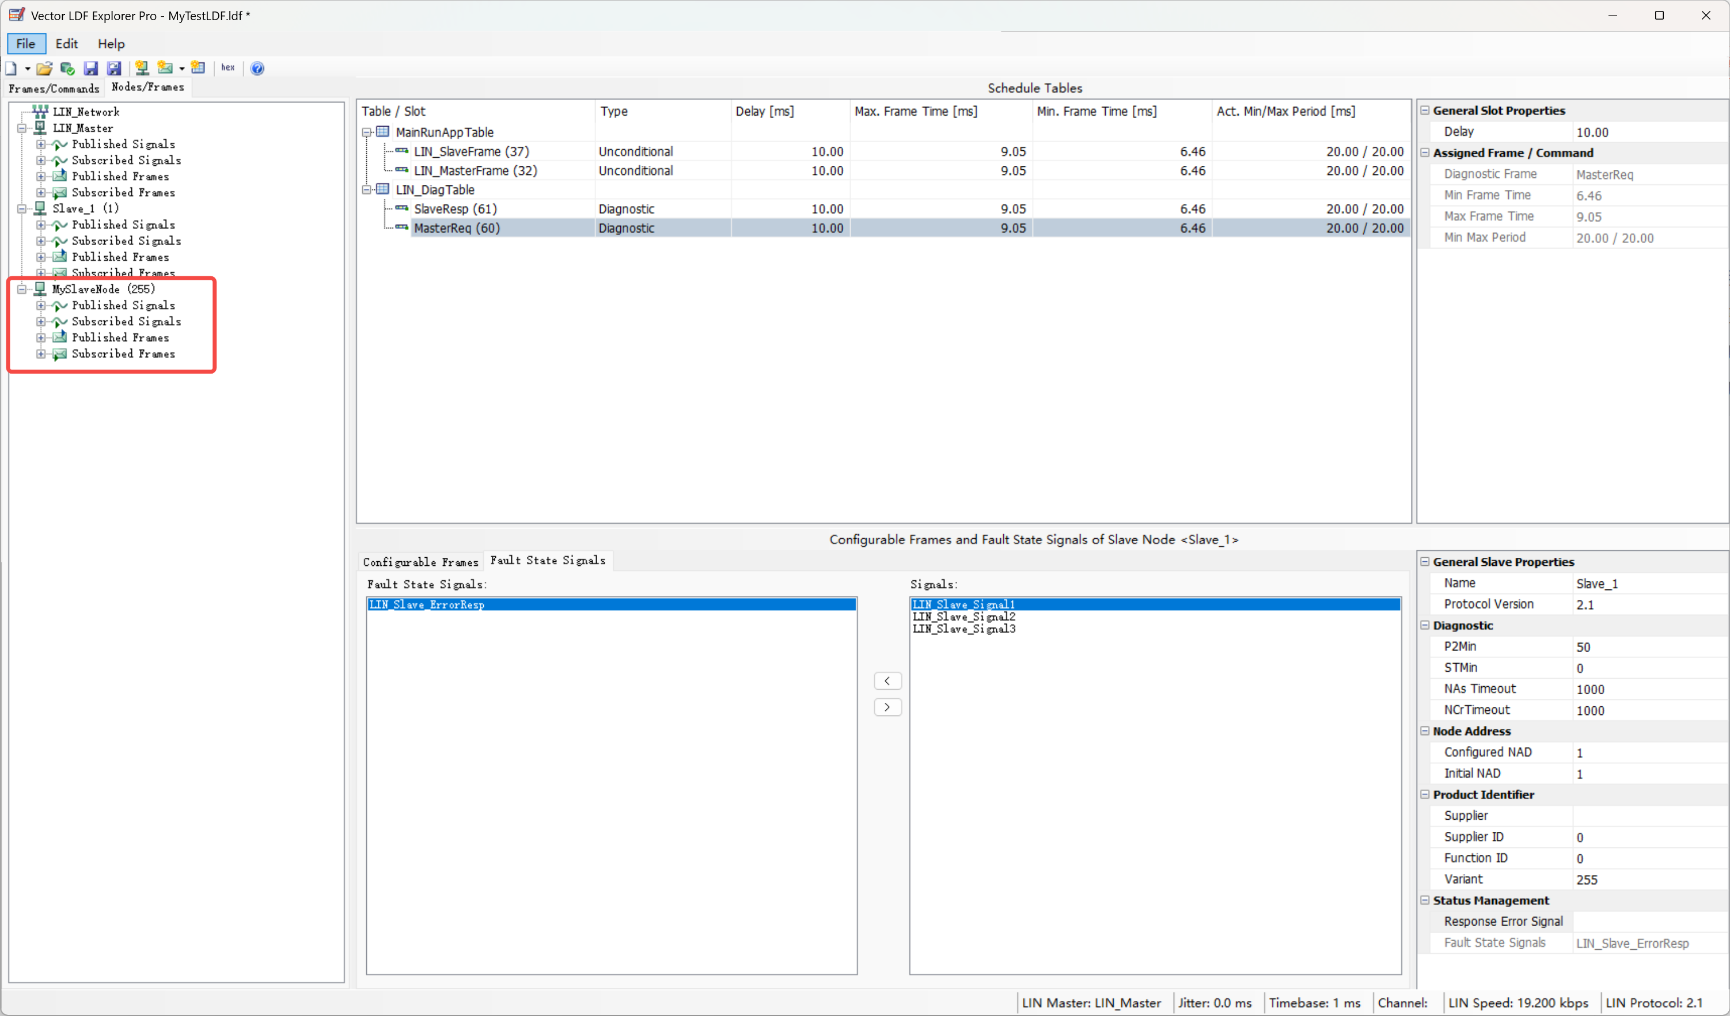Move signal right out of Fault State Signals
The image size is (1730, 1016).
point(887,707)
